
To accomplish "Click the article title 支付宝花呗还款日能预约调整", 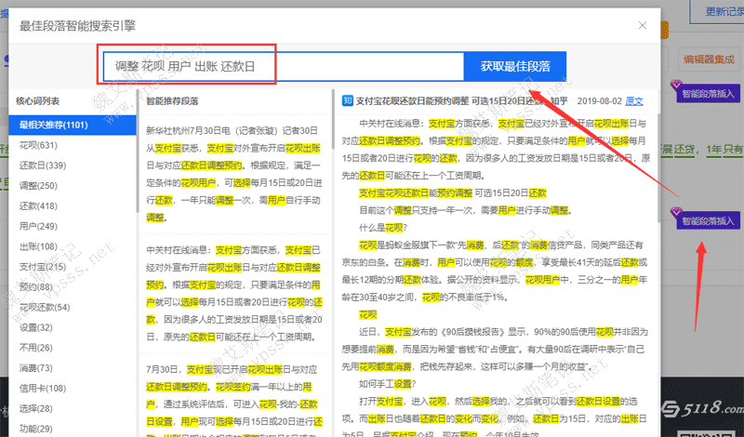I will coord(437,100).
